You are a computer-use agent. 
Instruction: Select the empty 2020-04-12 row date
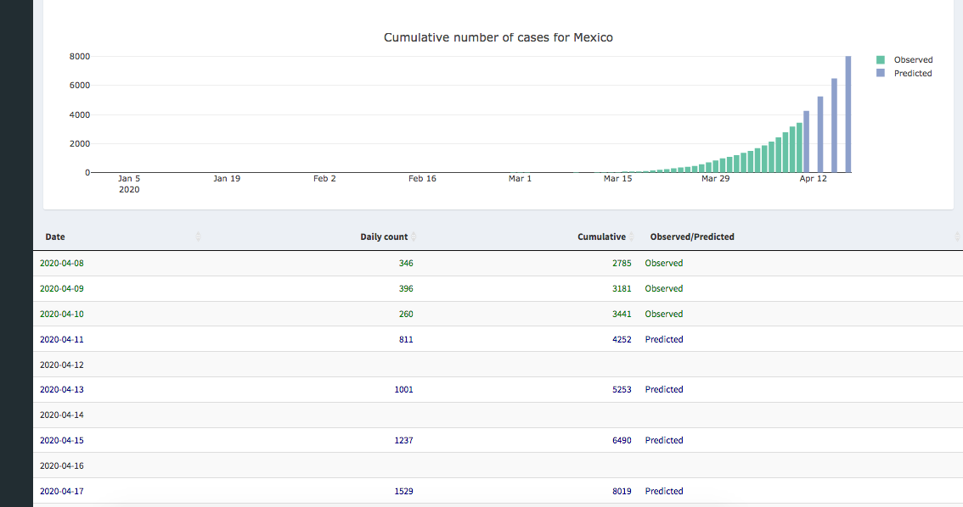(62, 365)
